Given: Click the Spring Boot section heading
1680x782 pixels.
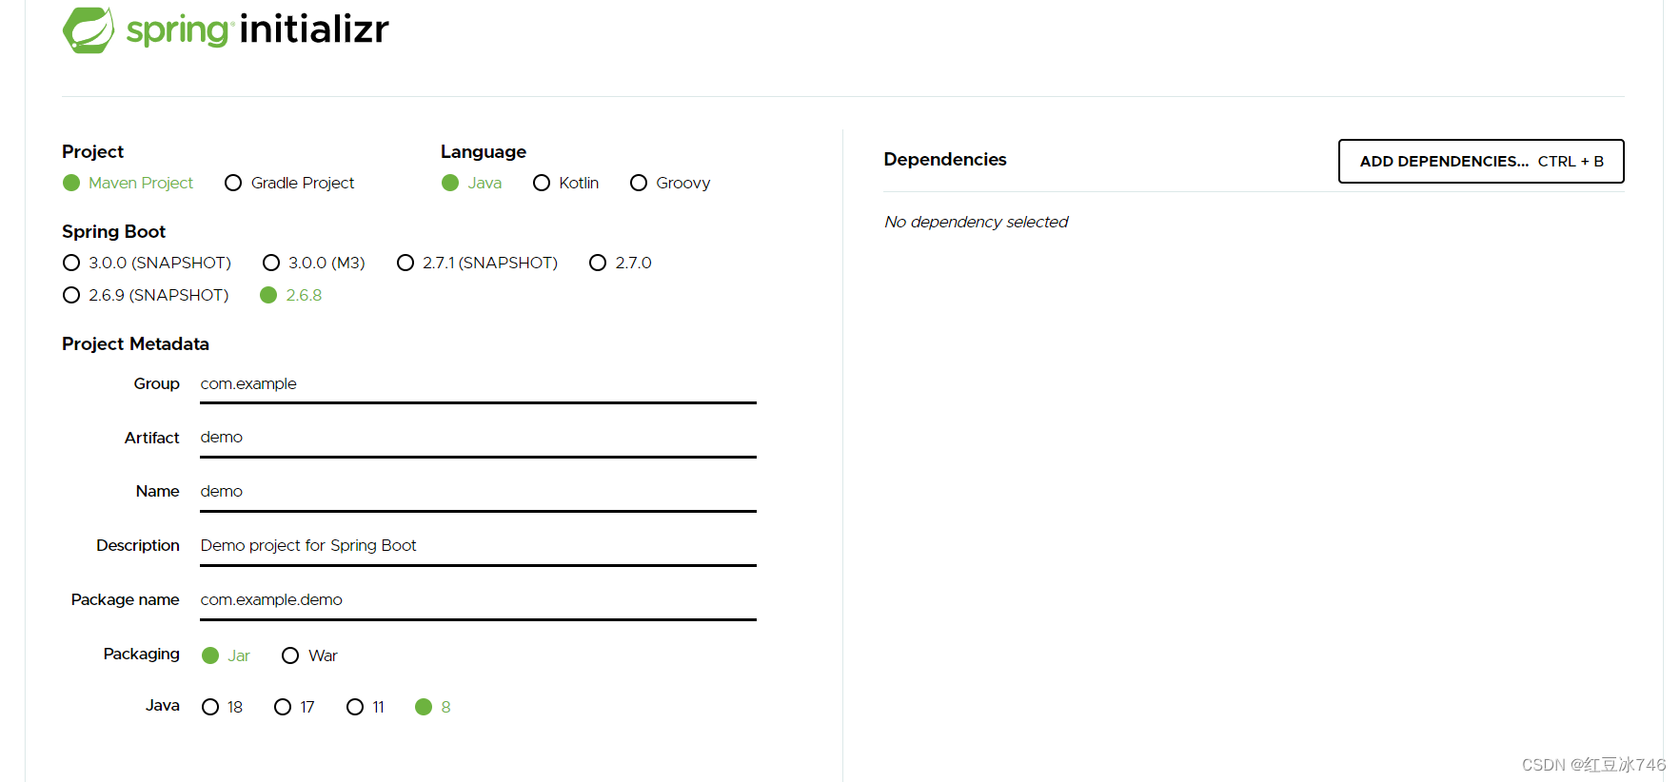Looking at the screenshot, I should 113,231.
